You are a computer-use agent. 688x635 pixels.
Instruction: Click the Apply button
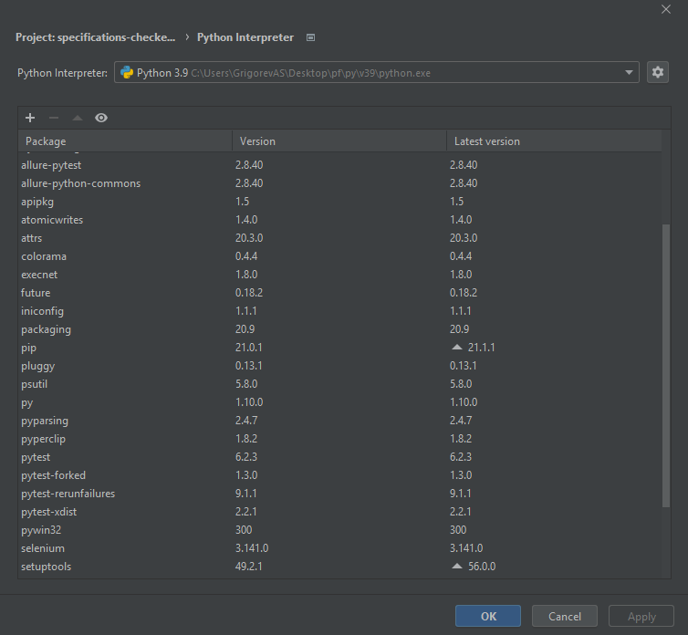tap(641, 616)
